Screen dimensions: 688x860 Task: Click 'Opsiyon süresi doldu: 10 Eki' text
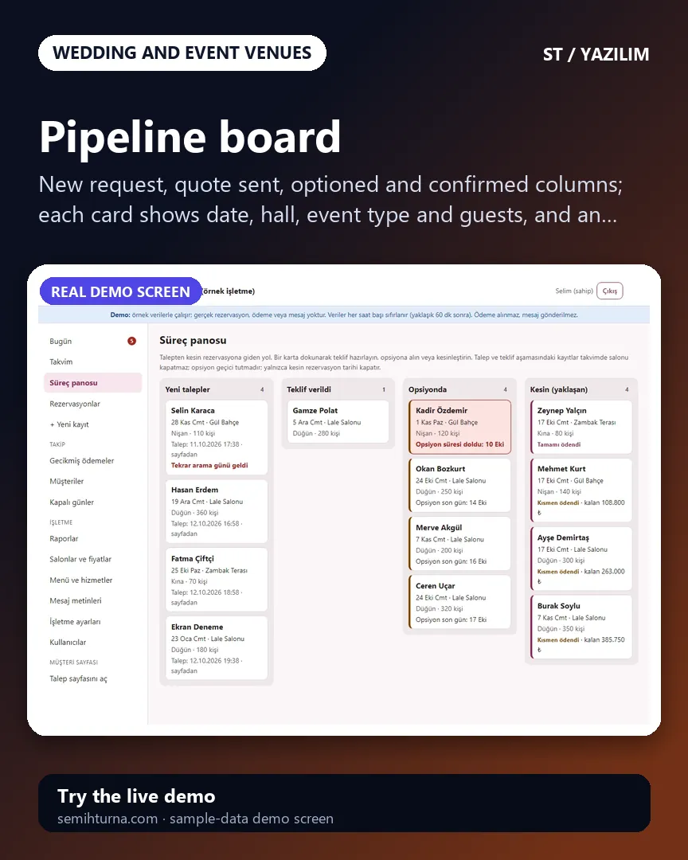point(459,444)
